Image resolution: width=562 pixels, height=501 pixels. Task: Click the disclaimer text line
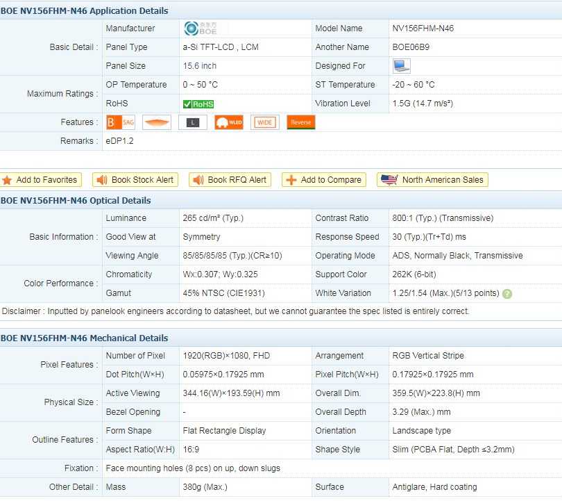235,311
